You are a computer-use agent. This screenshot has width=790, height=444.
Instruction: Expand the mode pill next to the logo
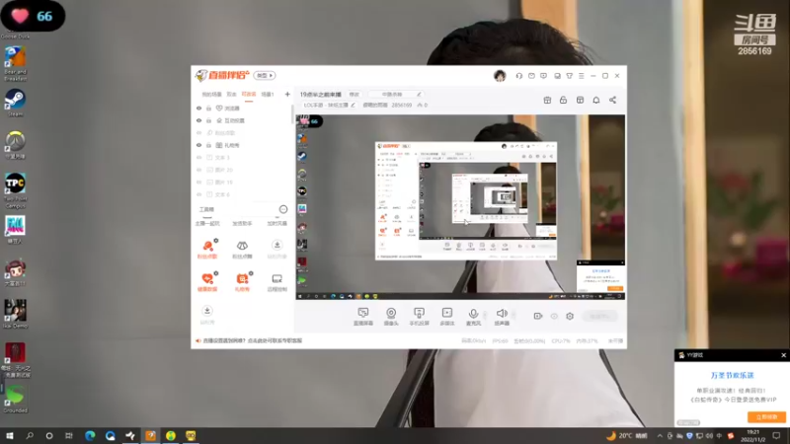coord(265,76)
